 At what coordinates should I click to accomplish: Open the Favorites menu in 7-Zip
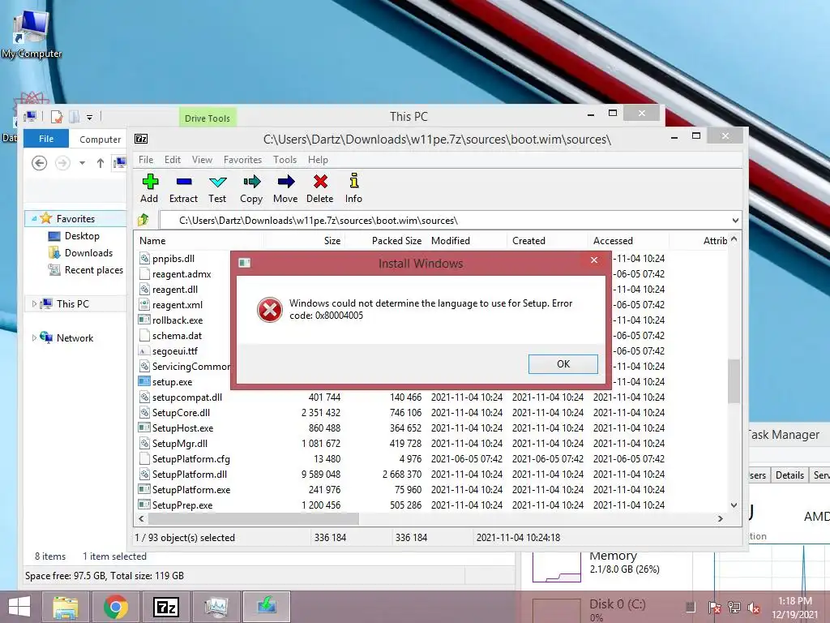pyautogui.click(x=242, y=160)
